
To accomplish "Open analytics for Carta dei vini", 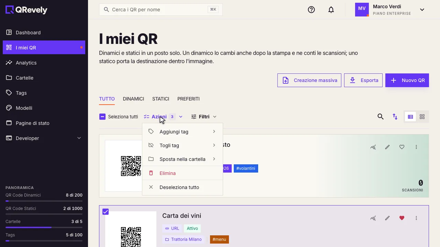I will tap(373, 218).
